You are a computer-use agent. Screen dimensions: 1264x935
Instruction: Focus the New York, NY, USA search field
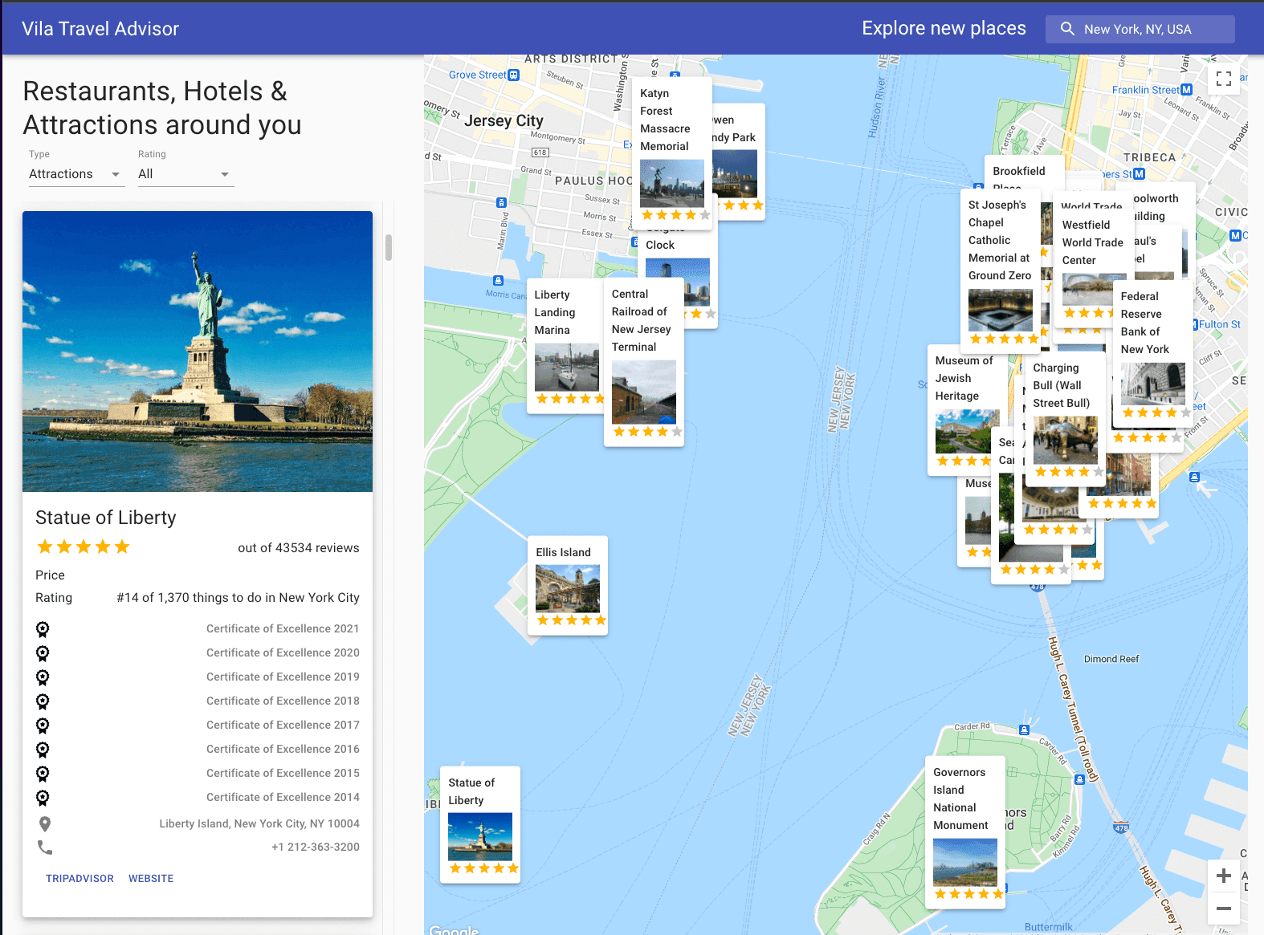1140,29
